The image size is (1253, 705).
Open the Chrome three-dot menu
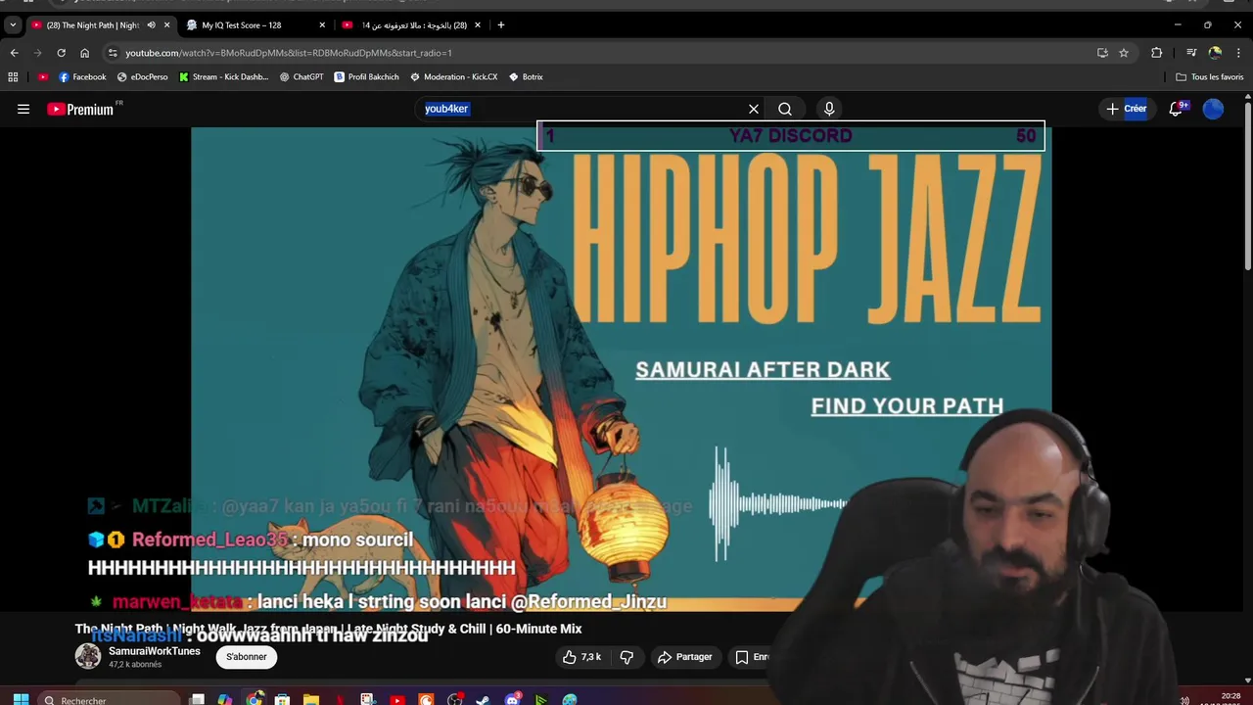tap(1239, 53)
